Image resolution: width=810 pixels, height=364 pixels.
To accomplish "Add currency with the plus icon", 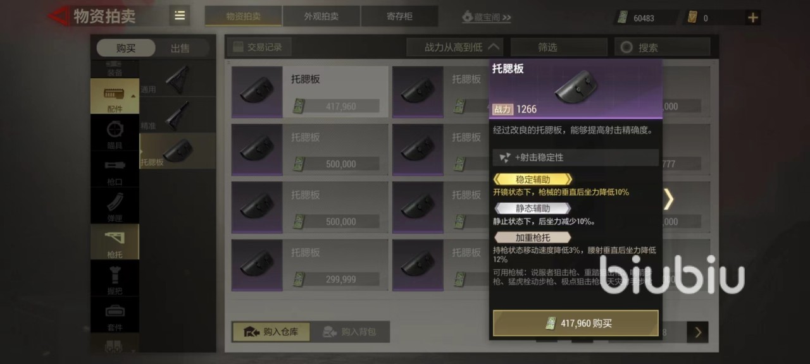I will (x=752, y=18).
